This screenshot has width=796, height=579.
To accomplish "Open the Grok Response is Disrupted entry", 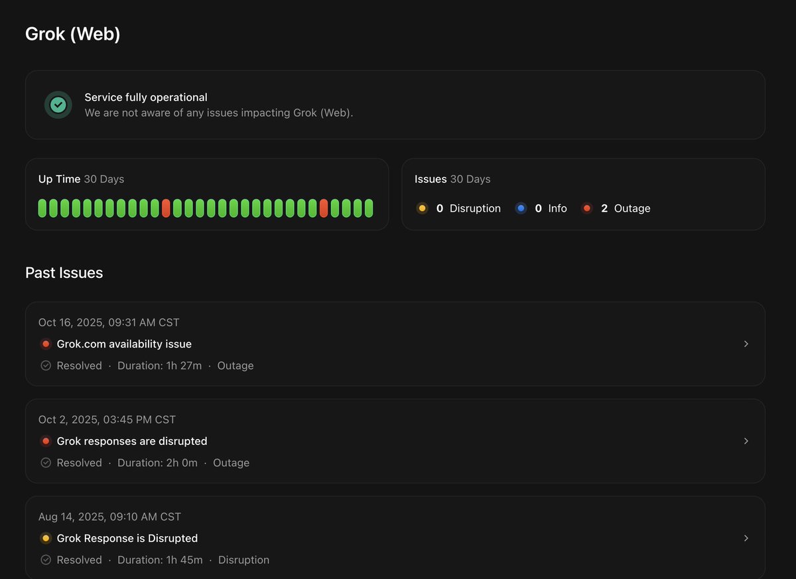I will (395, 538).
